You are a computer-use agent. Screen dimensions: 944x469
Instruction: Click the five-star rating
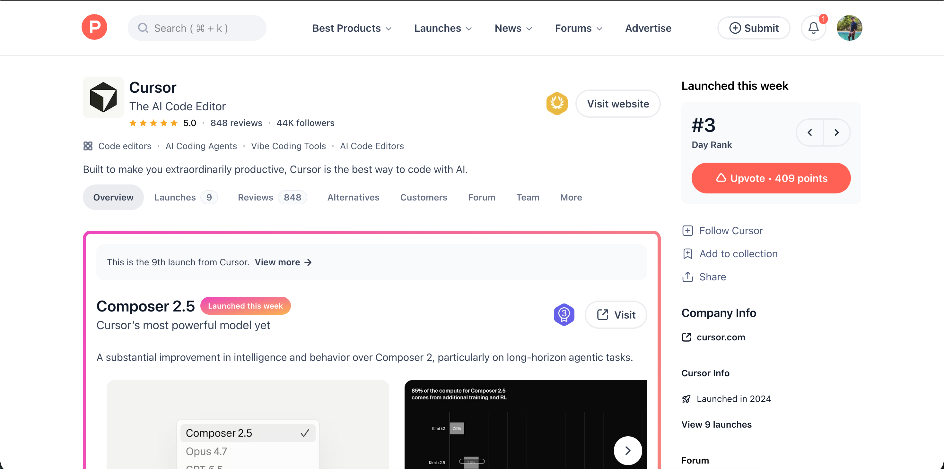(x=153, y=123)
